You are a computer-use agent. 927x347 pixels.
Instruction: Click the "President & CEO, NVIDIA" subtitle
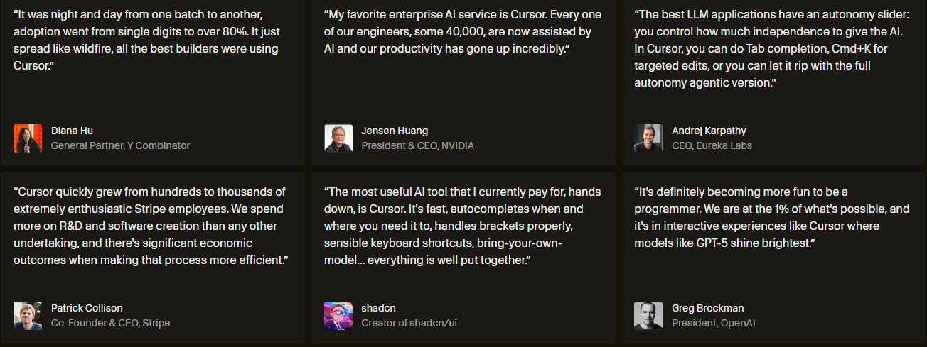(x=417, y=145)
